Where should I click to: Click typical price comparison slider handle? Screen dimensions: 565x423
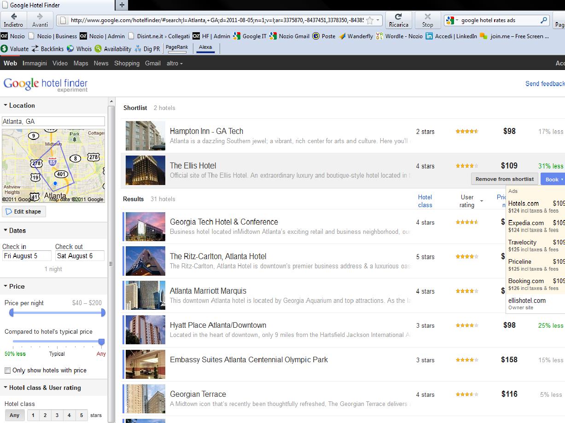(x=101, y=342)
